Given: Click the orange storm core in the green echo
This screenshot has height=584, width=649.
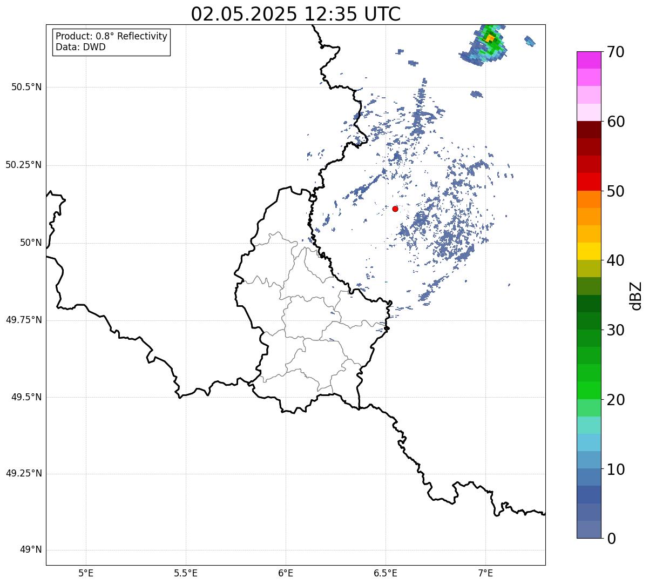Looking at the screenshot, I should tap(489, 38).
